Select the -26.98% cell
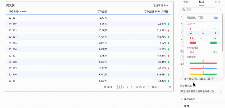Viewport: 225px width, 108px height. point(162,75)
